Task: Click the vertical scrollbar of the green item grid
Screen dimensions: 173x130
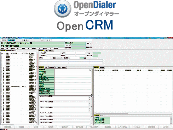Action: coord(92,82)
